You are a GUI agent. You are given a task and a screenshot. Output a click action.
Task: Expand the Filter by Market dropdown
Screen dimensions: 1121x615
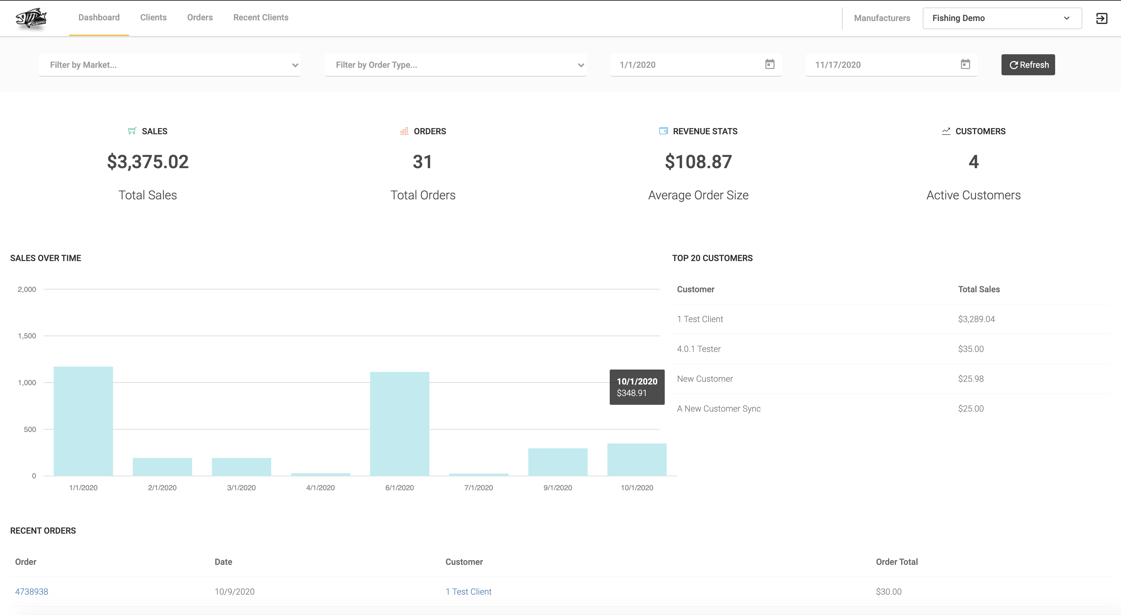point(170,65)
